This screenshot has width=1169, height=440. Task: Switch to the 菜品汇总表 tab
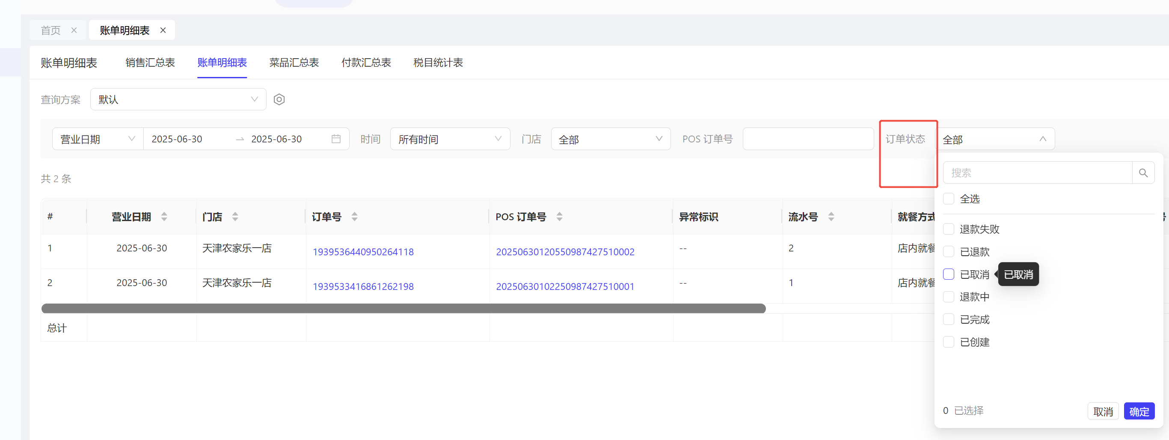click(x=294, y=62)
